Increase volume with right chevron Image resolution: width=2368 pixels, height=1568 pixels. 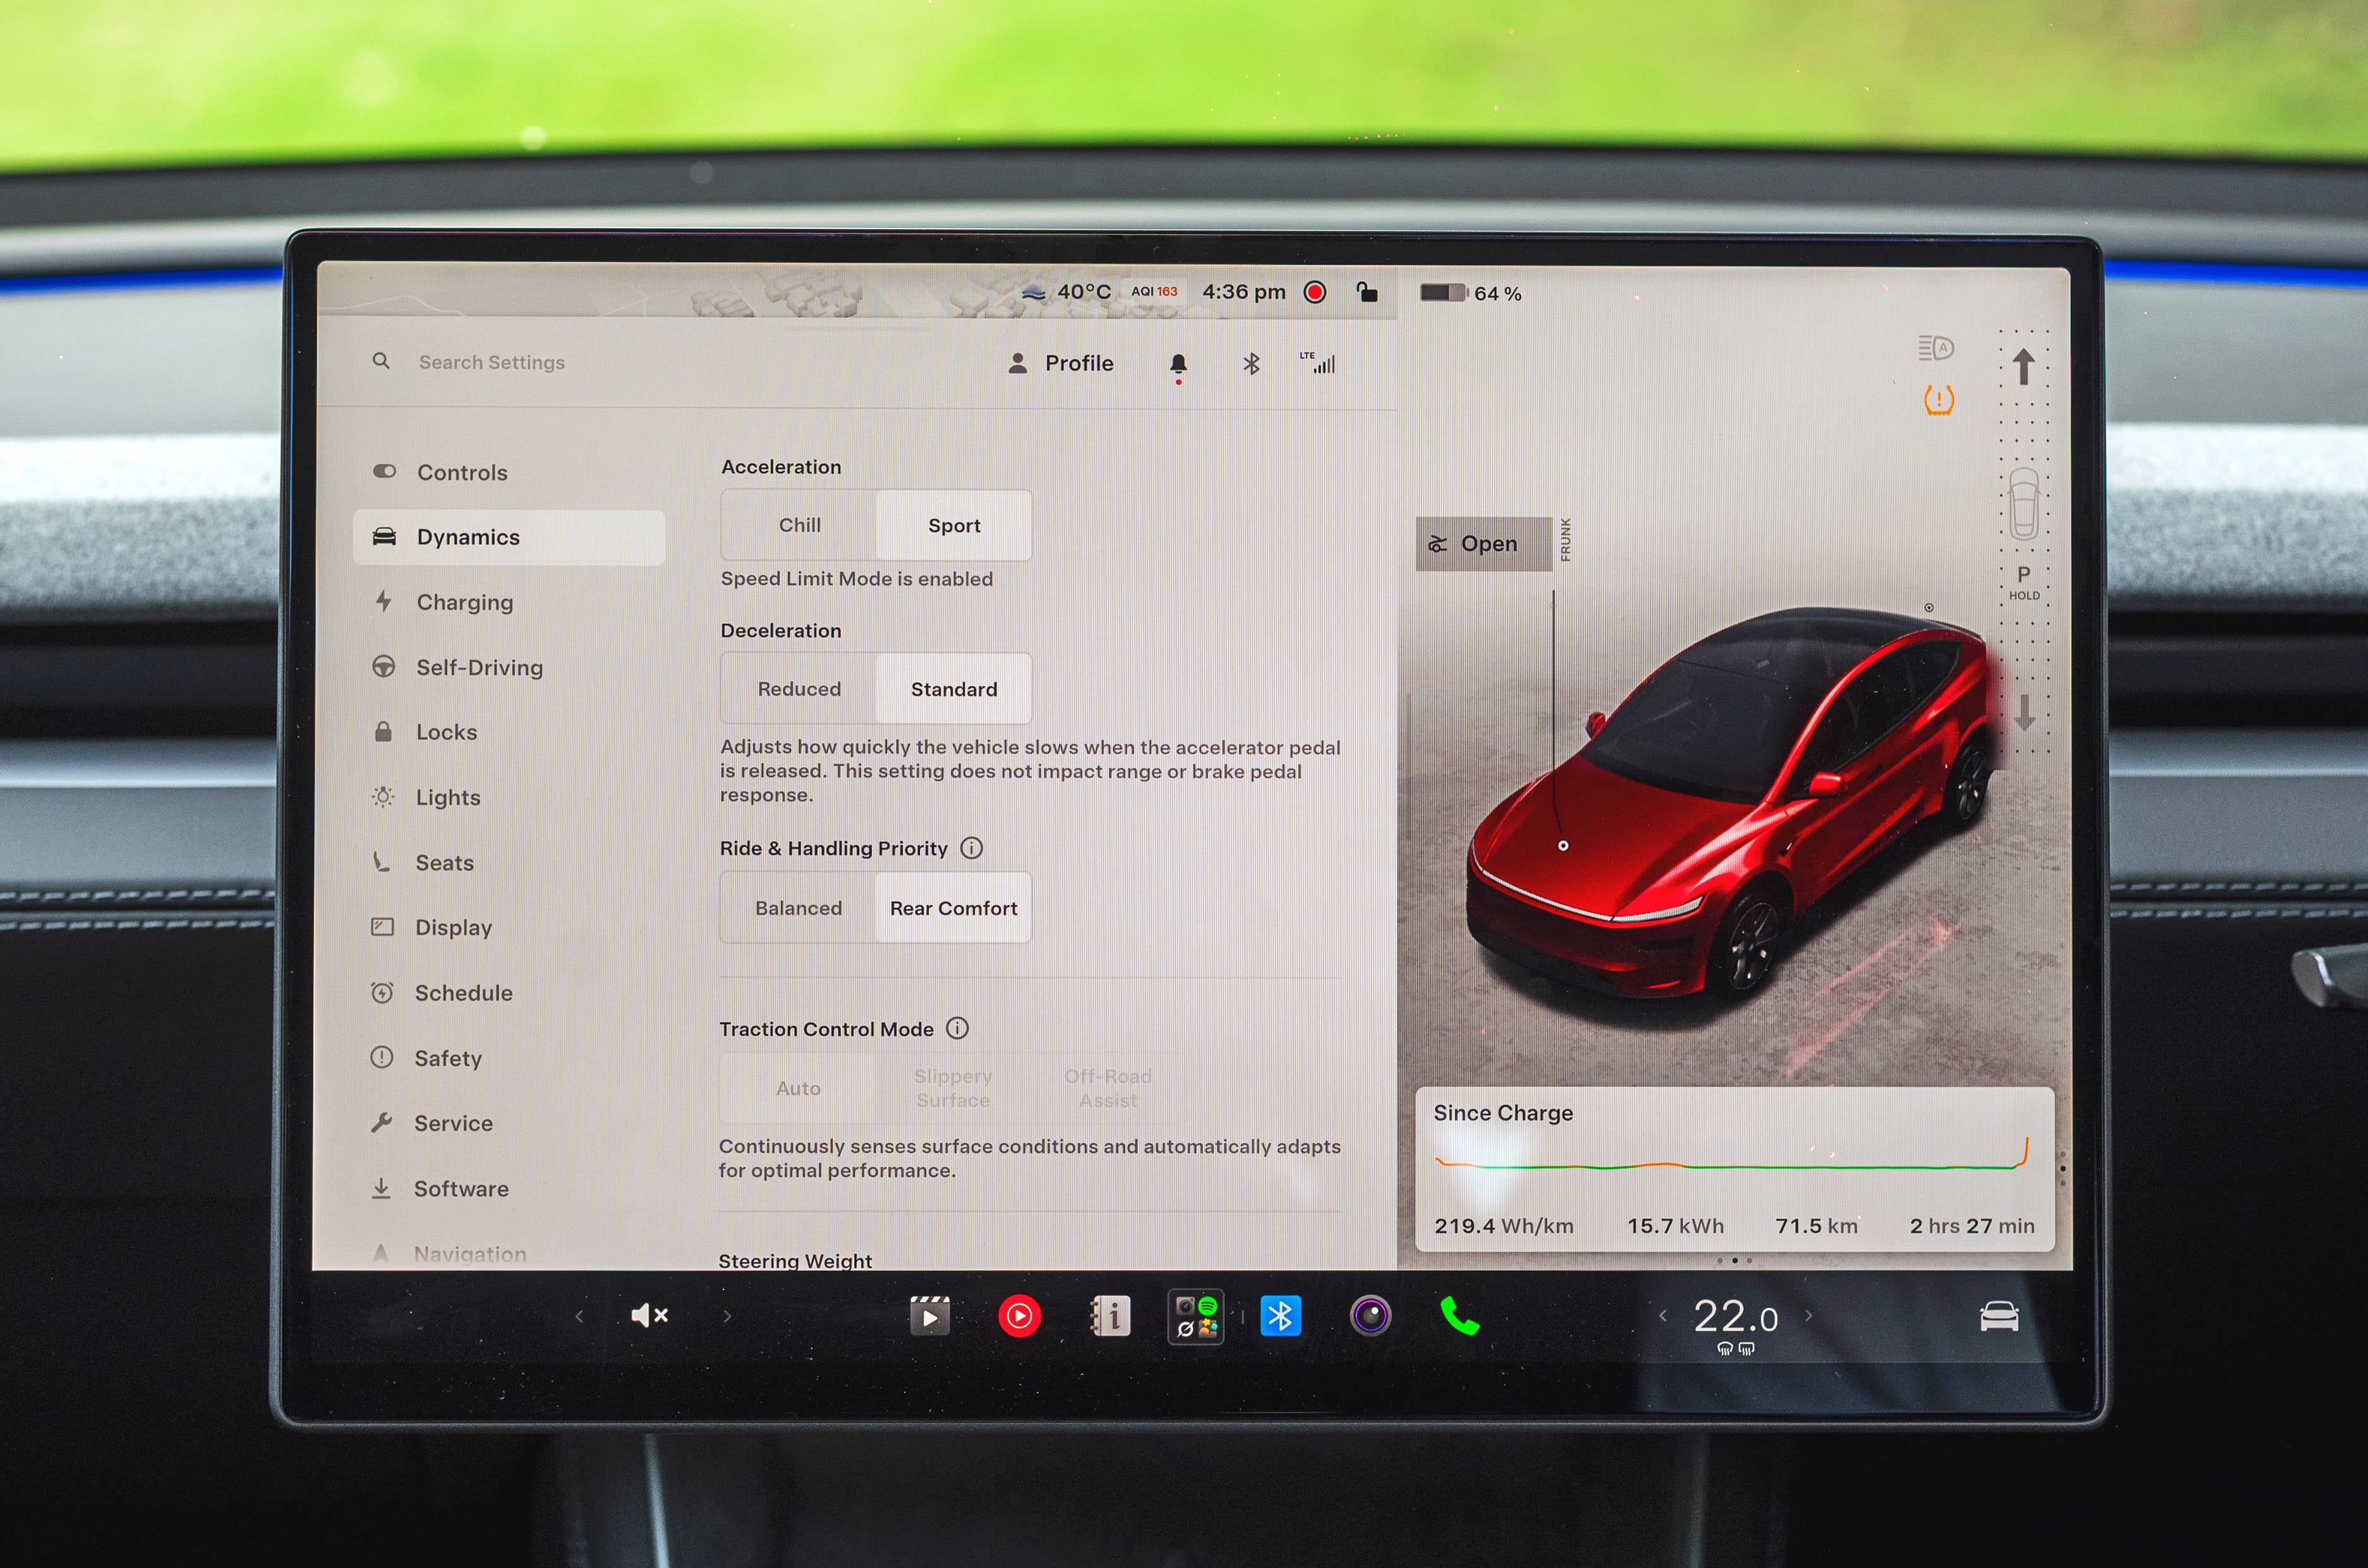(727, 1316)
